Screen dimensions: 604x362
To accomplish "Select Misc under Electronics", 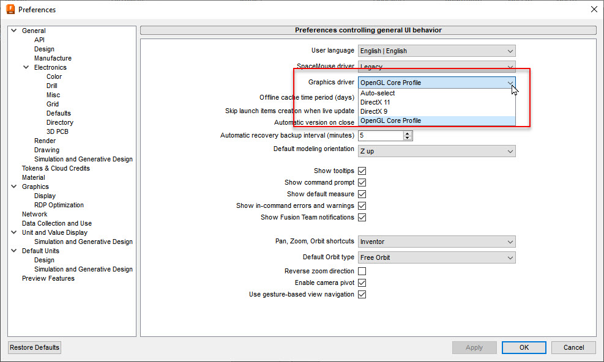I will tap(53, 95).
